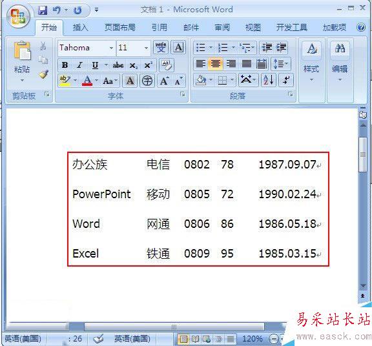The image size is (372, 346).
Task: Open the 字体 dialog launcher
Action: 182,94
